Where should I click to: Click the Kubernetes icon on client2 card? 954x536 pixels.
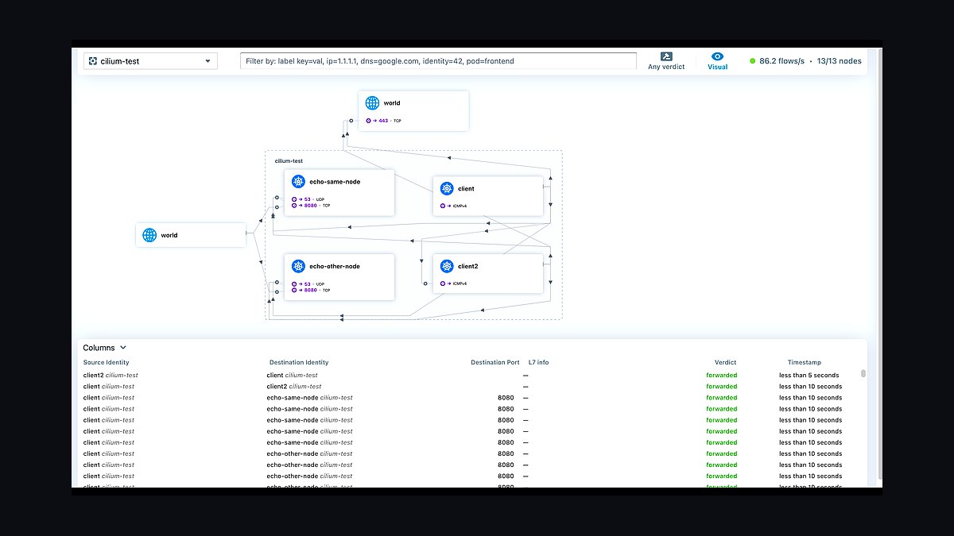click(447, 266)
